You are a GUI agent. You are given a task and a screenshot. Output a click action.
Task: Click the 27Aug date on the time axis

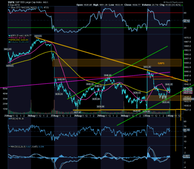tap(55, 116)
